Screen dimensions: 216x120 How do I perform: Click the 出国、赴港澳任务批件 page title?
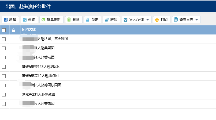pos(28,6)
